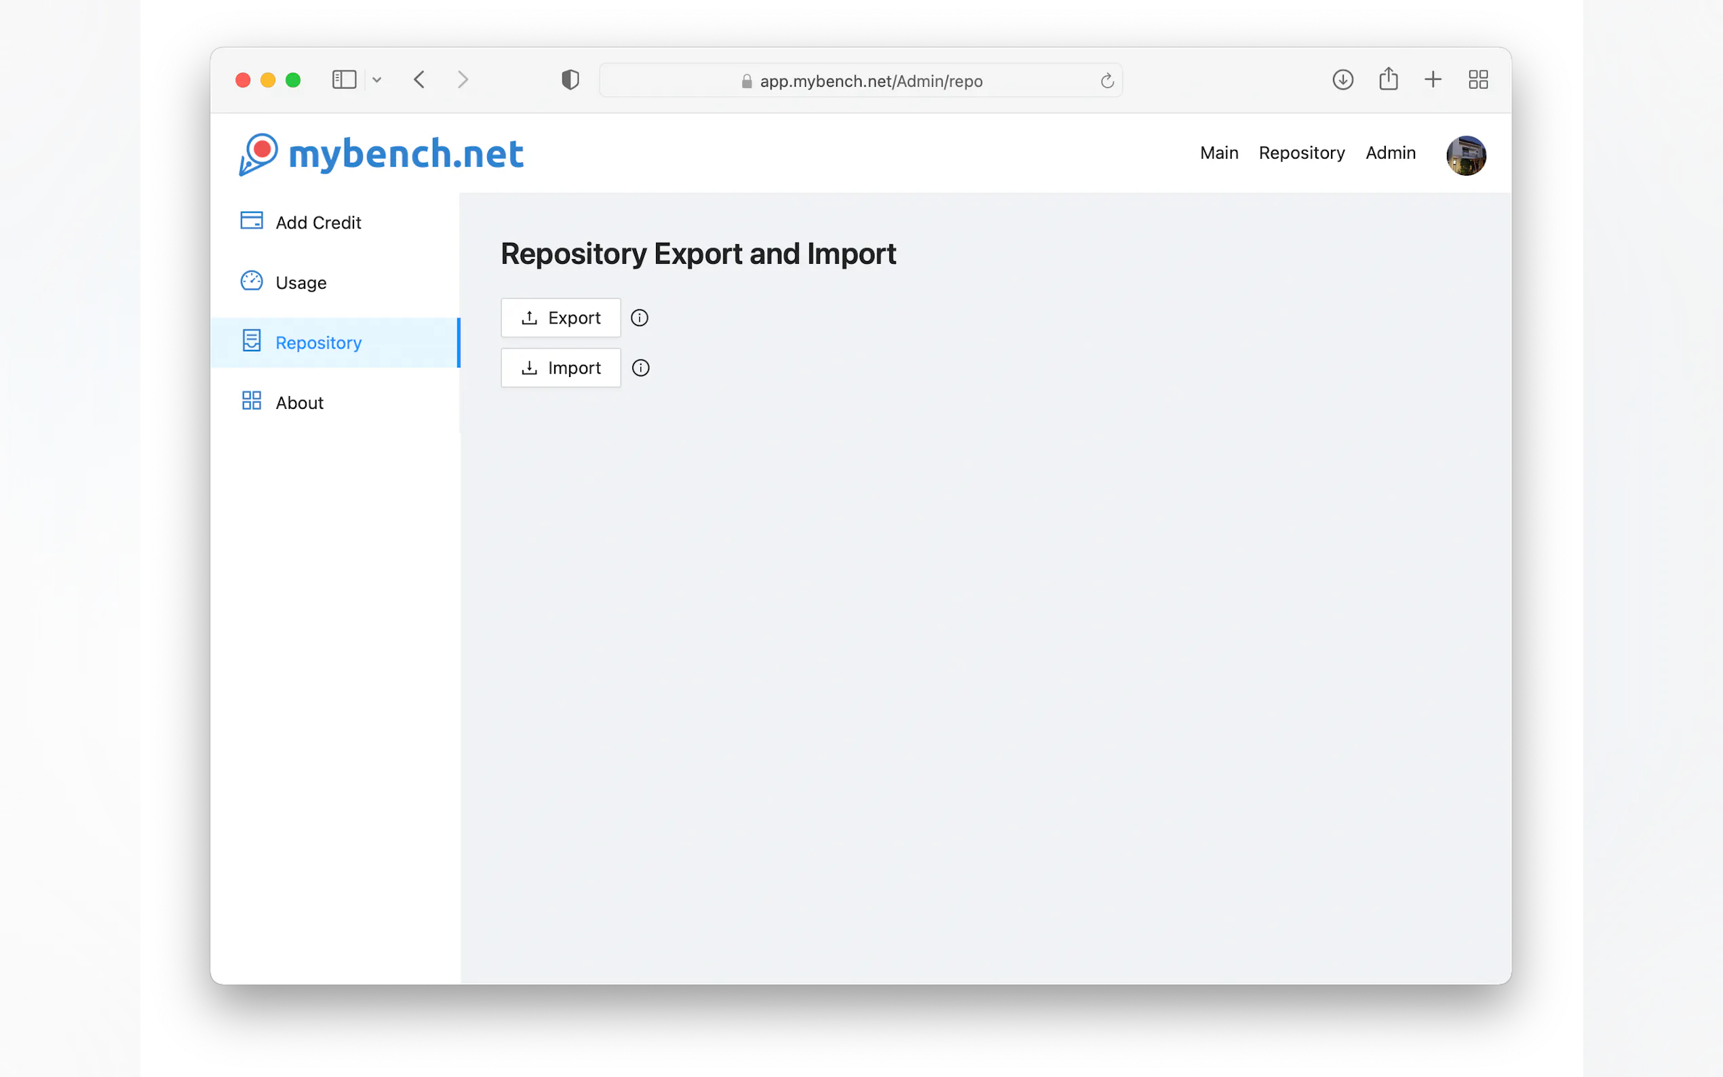The width and height of the screenshot is (1723, 1077).
Task: Open About section in sidebar
Action: click(x=299, y=402)
